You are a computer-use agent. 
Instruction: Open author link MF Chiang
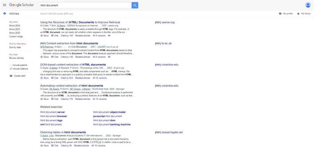75,89
